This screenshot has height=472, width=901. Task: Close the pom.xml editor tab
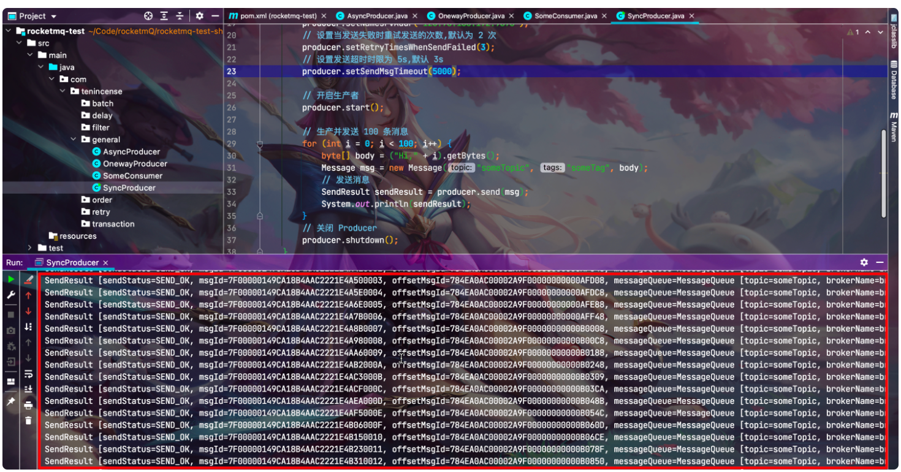point(322,16)
